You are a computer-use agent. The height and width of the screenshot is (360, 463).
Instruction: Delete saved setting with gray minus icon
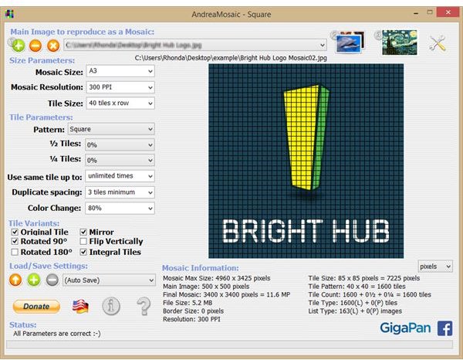coord(52,280)
